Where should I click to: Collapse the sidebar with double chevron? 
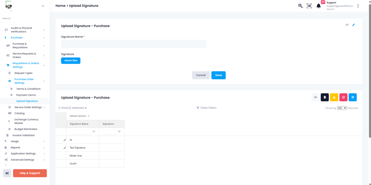pos(43,6)
